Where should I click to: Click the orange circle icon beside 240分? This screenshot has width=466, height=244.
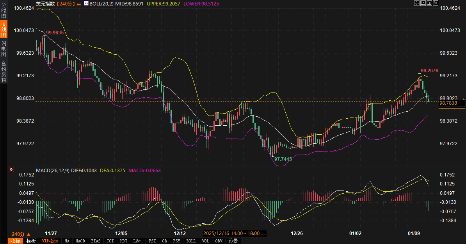click(x=79, y=4)
